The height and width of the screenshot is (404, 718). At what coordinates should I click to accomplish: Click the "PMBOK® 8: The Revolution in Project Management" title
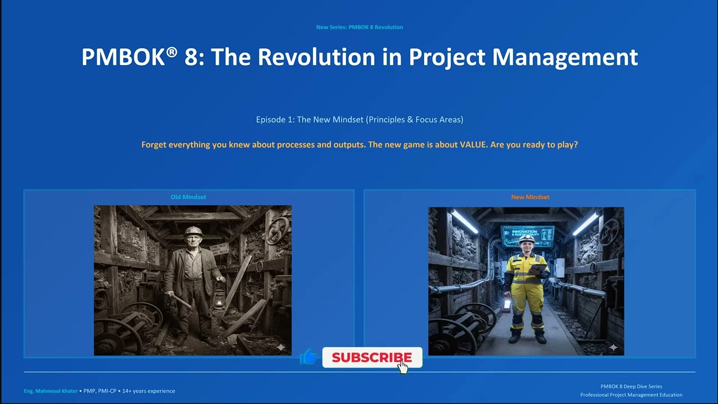(360, 57)
